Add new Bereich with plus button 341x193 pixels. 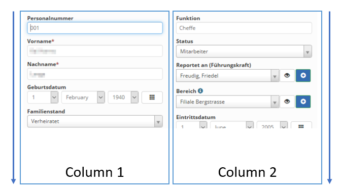coord(303,102)
